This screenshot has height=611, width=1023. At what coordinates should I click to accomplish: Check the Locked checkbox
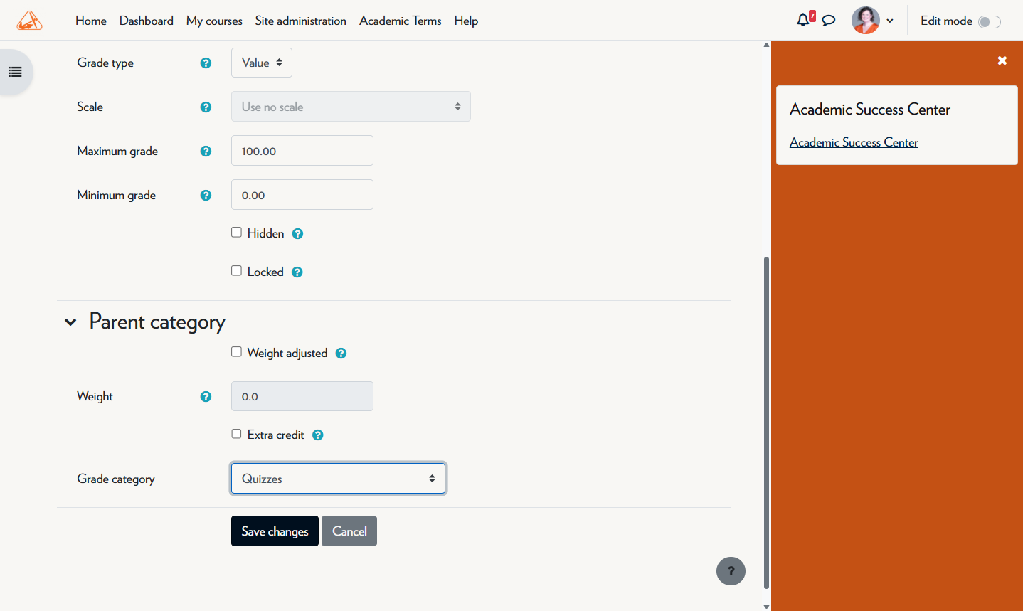[x=236, y=271]
